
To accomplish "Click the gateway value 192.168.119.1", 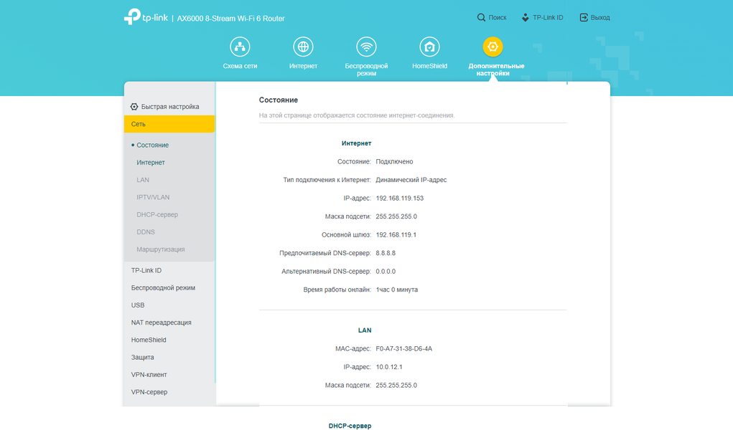I will (396, 235).
